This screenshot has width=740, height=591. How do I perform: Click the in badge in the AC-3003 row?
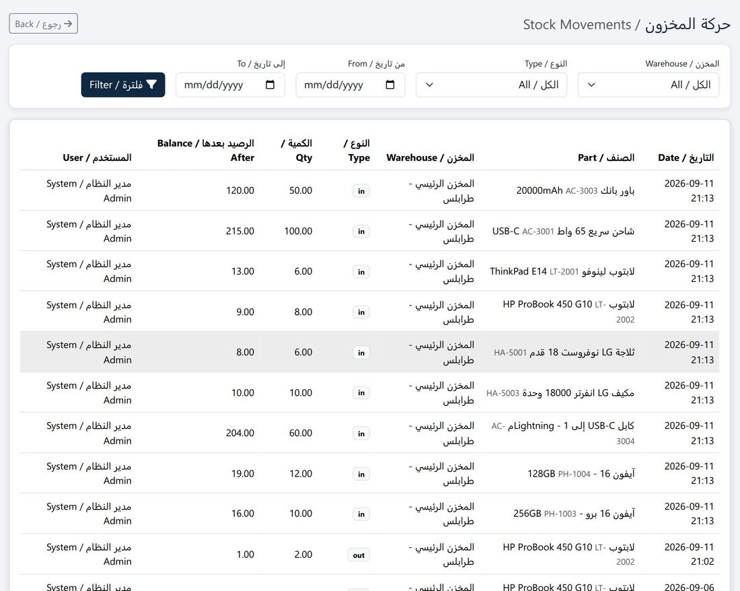tap(361, 191)
